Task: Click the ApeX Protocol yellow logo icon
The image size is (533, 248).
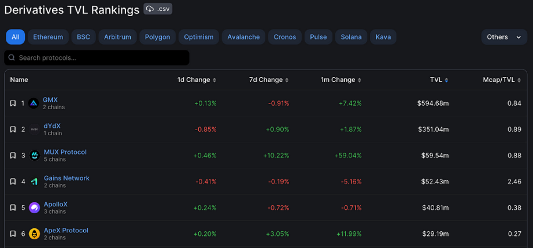Action: [x=34, y=234]
